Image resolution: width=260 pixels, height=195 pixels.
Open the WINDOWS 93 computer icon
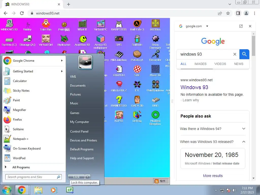click(9, 25)
